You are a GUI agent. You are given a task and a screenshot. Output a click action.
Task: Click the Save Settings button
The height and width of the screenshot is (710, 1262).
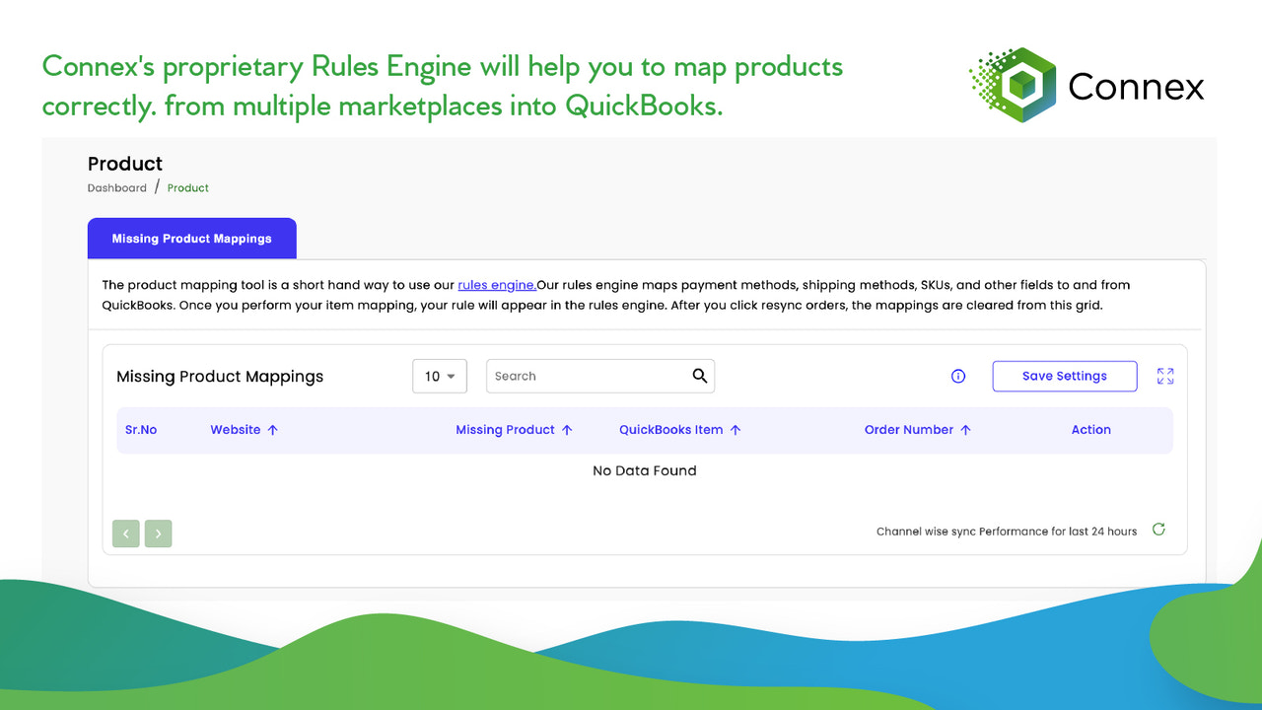1064,376
